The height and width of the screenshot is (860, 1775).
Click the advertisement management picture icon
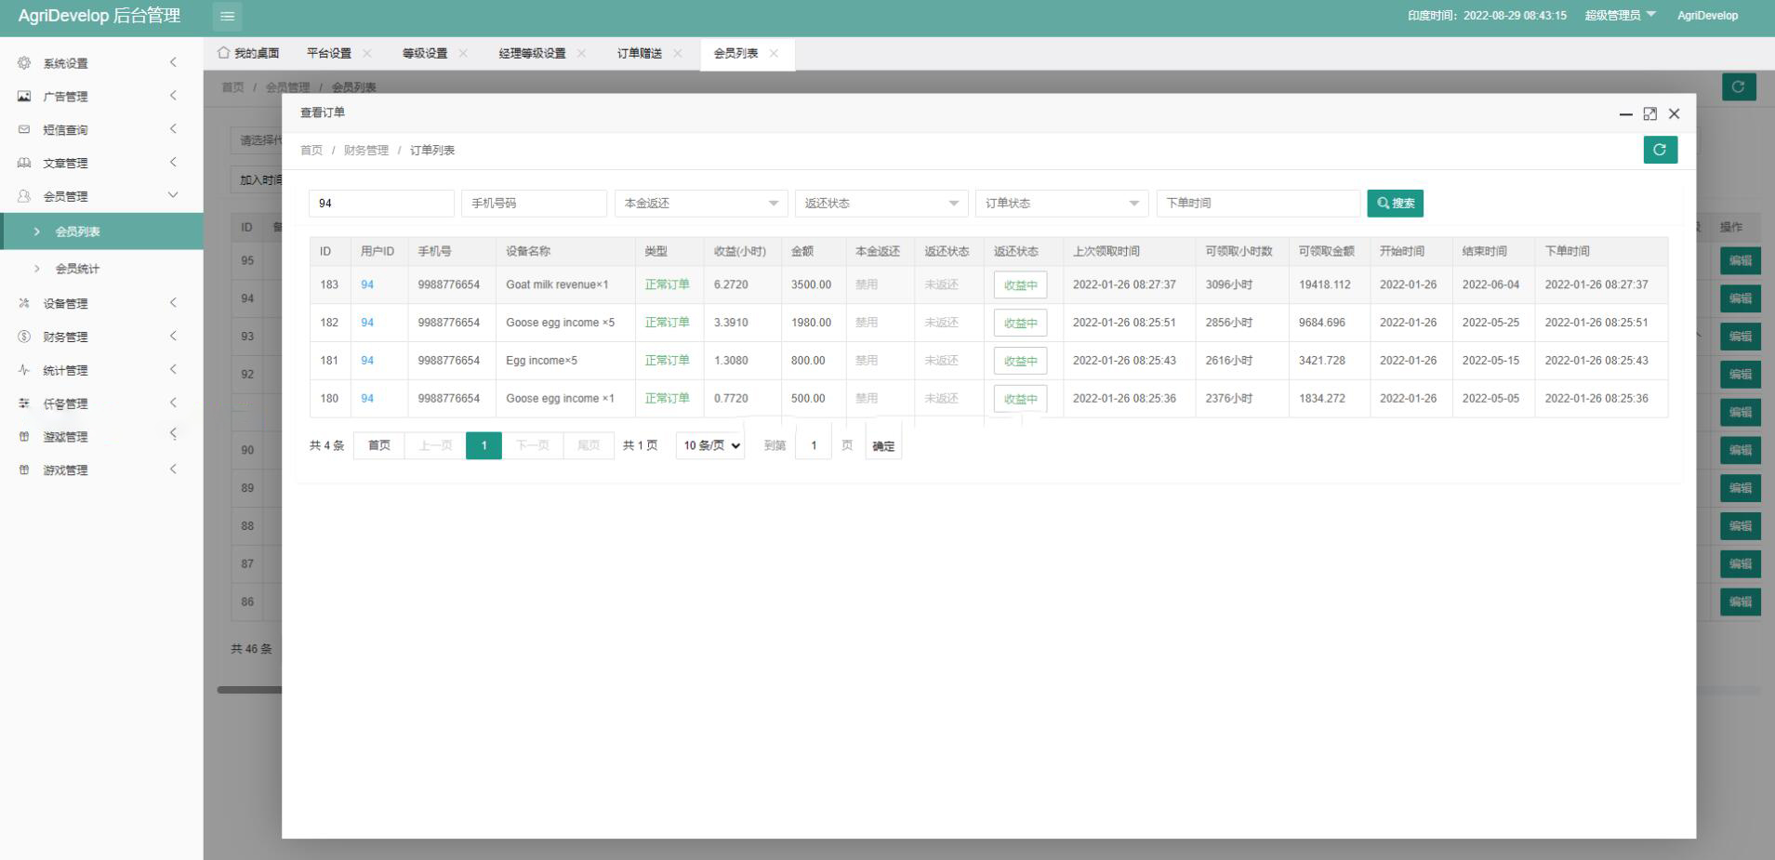24,97
